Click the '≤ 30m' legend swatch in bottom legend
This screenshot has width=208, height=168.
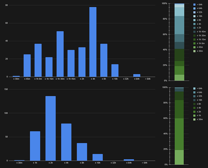194,120
